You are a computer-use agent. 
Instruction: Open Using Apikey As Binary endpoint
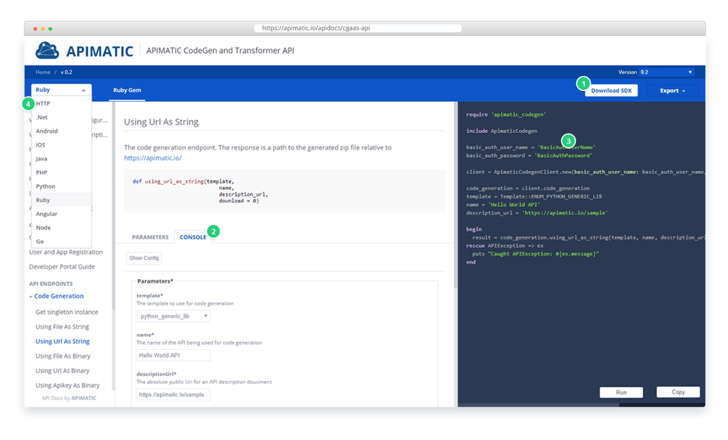pos(67,385)
